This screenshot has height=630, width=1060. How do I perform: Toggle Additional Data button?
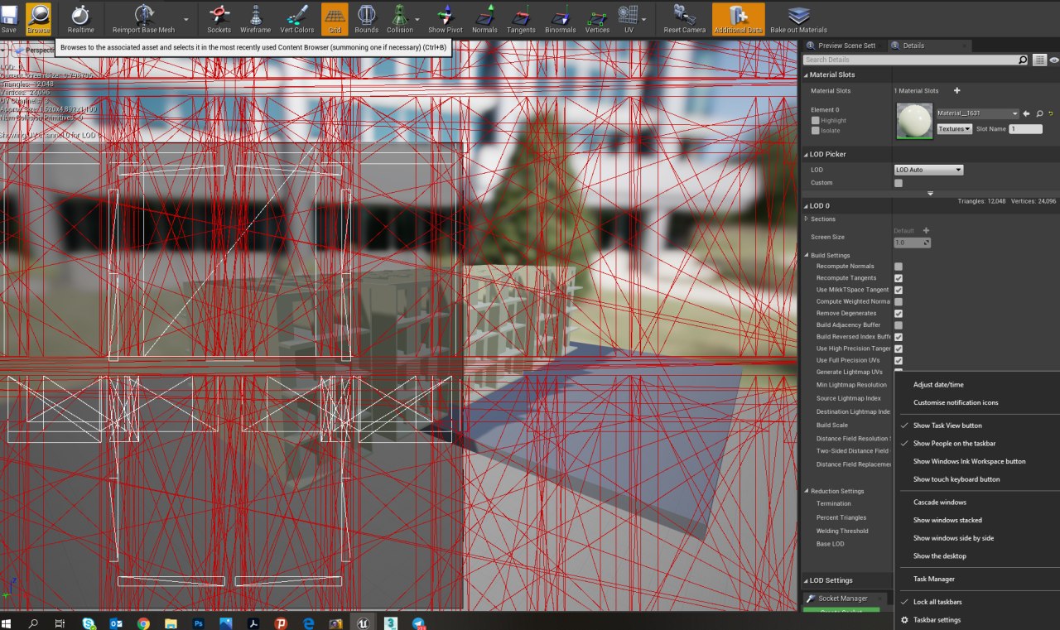(739, 18)
